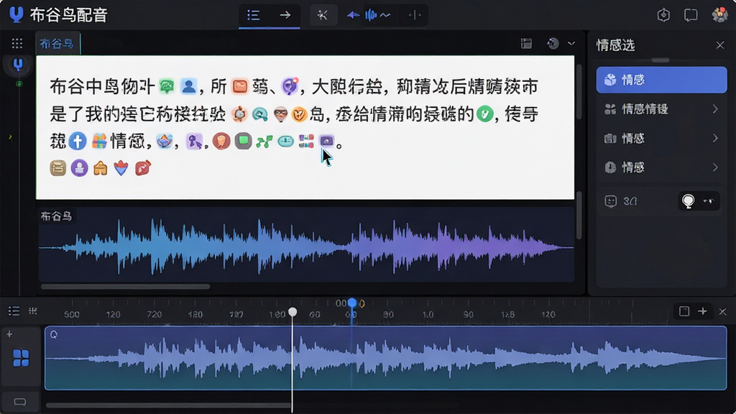Click the red pencil emoji in bottom emoji row

143,167
